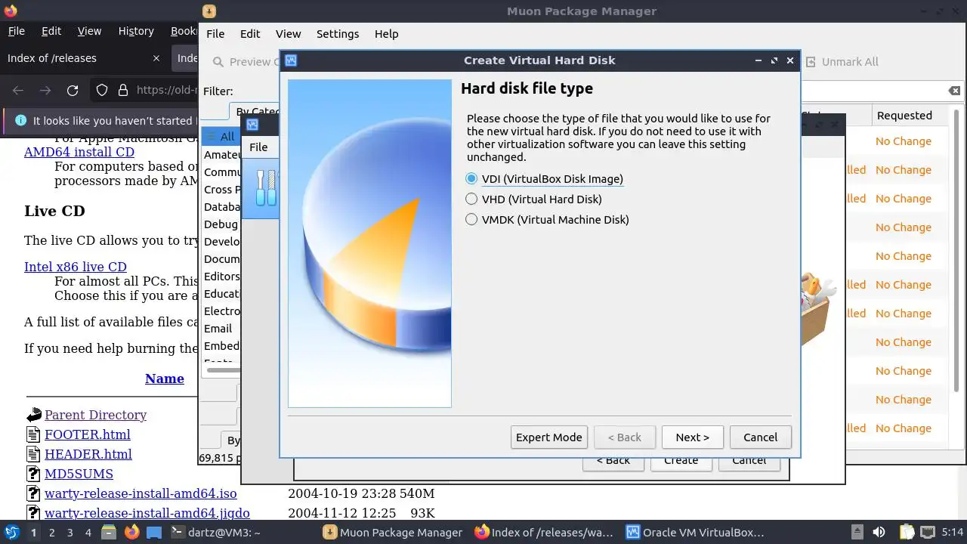This screenshot has width=967, height=544.
Task: Open the volume control tray icon
Action: pyautogui.click(x=879, y=532)
